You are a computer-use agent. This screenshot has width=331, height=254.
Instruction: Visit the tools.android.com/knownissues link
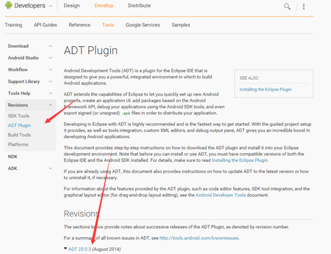[199, 238]
